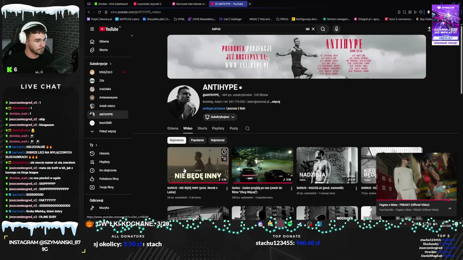Viewport: 463px width, 260px height.
Task: Switch to the Posty channel tab
Action: point(234,128)
